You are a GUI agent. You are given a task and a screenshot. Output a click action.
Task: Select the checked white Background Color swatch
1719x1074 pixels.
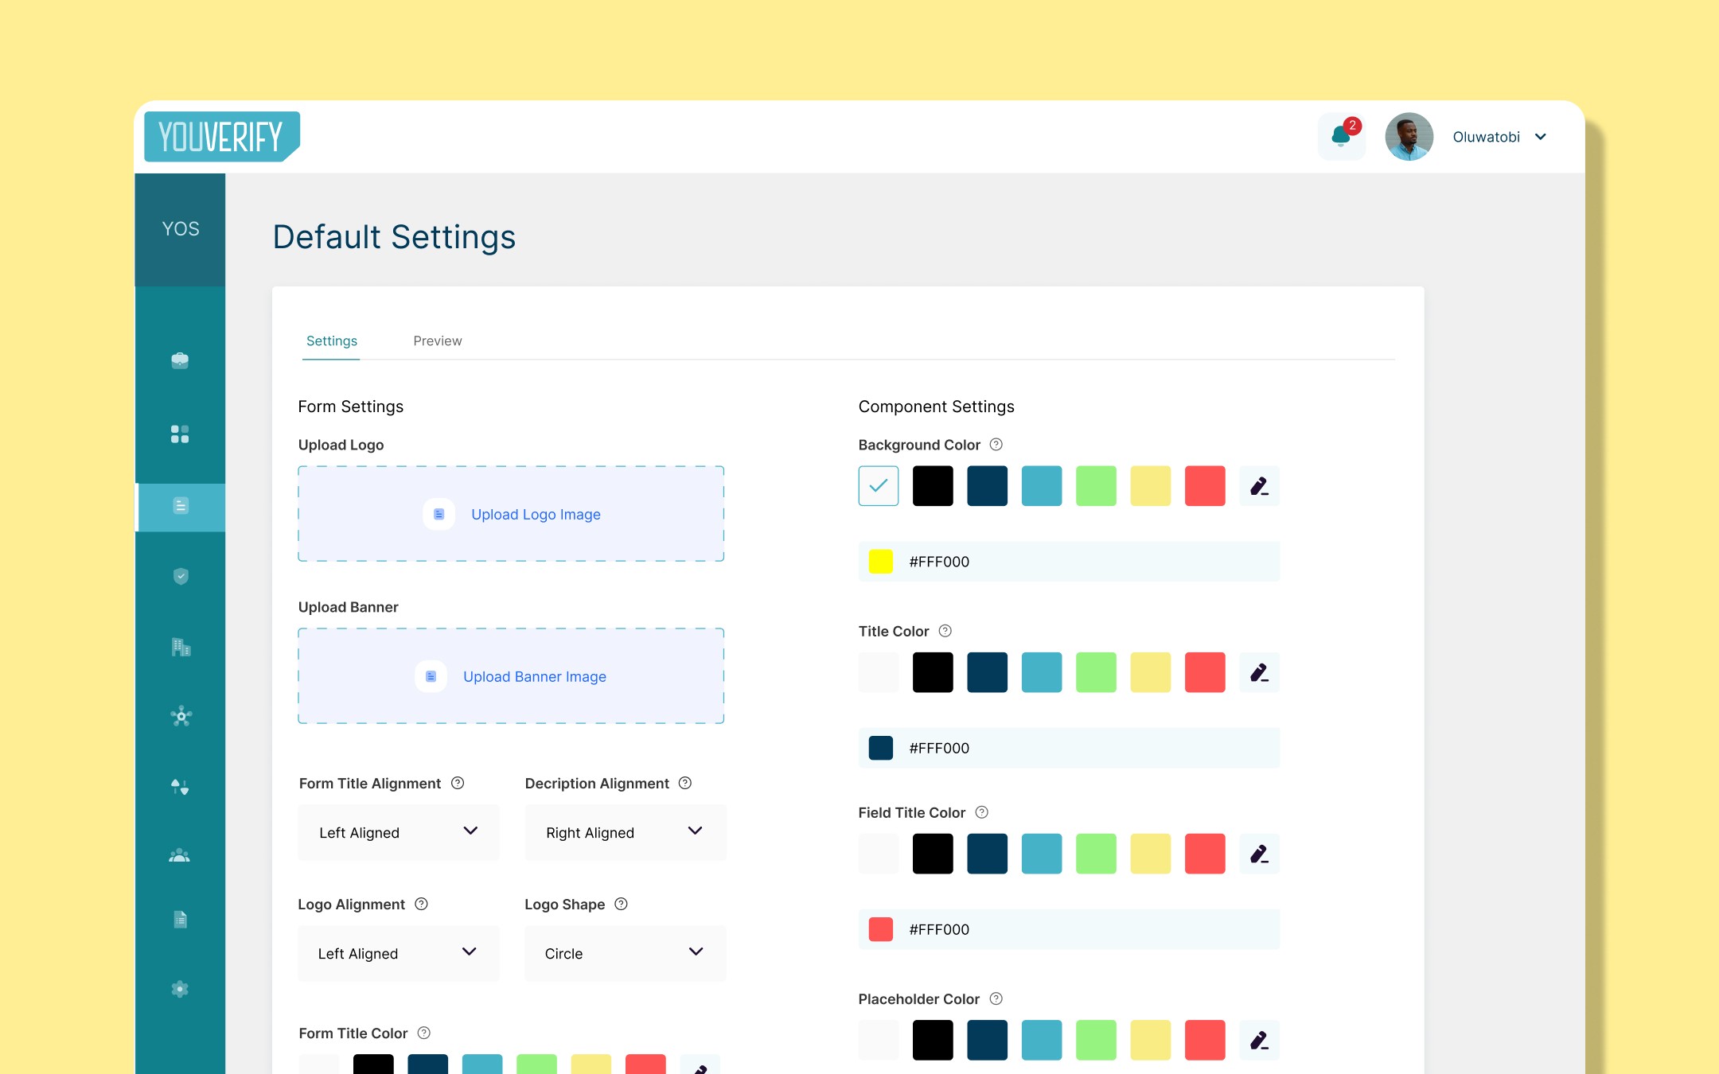879,486
